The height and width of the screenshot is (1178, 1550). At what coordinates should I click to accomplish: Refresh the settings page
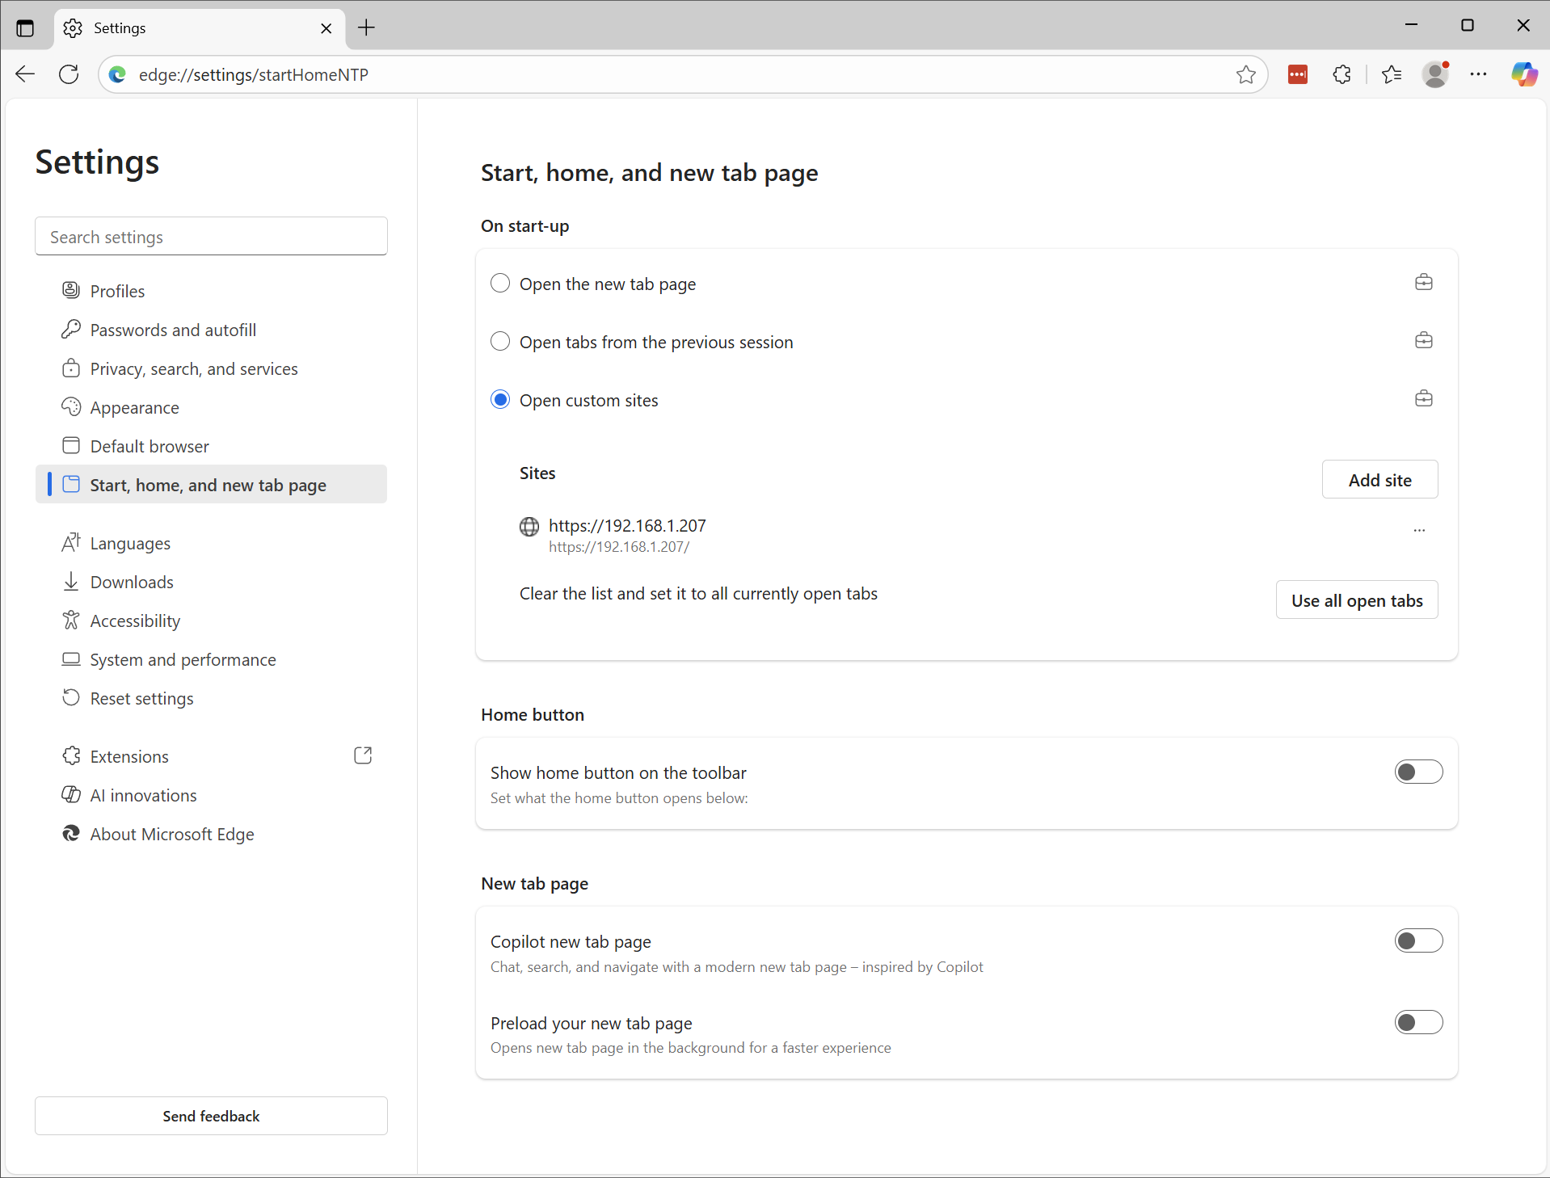tap(69, 74)
